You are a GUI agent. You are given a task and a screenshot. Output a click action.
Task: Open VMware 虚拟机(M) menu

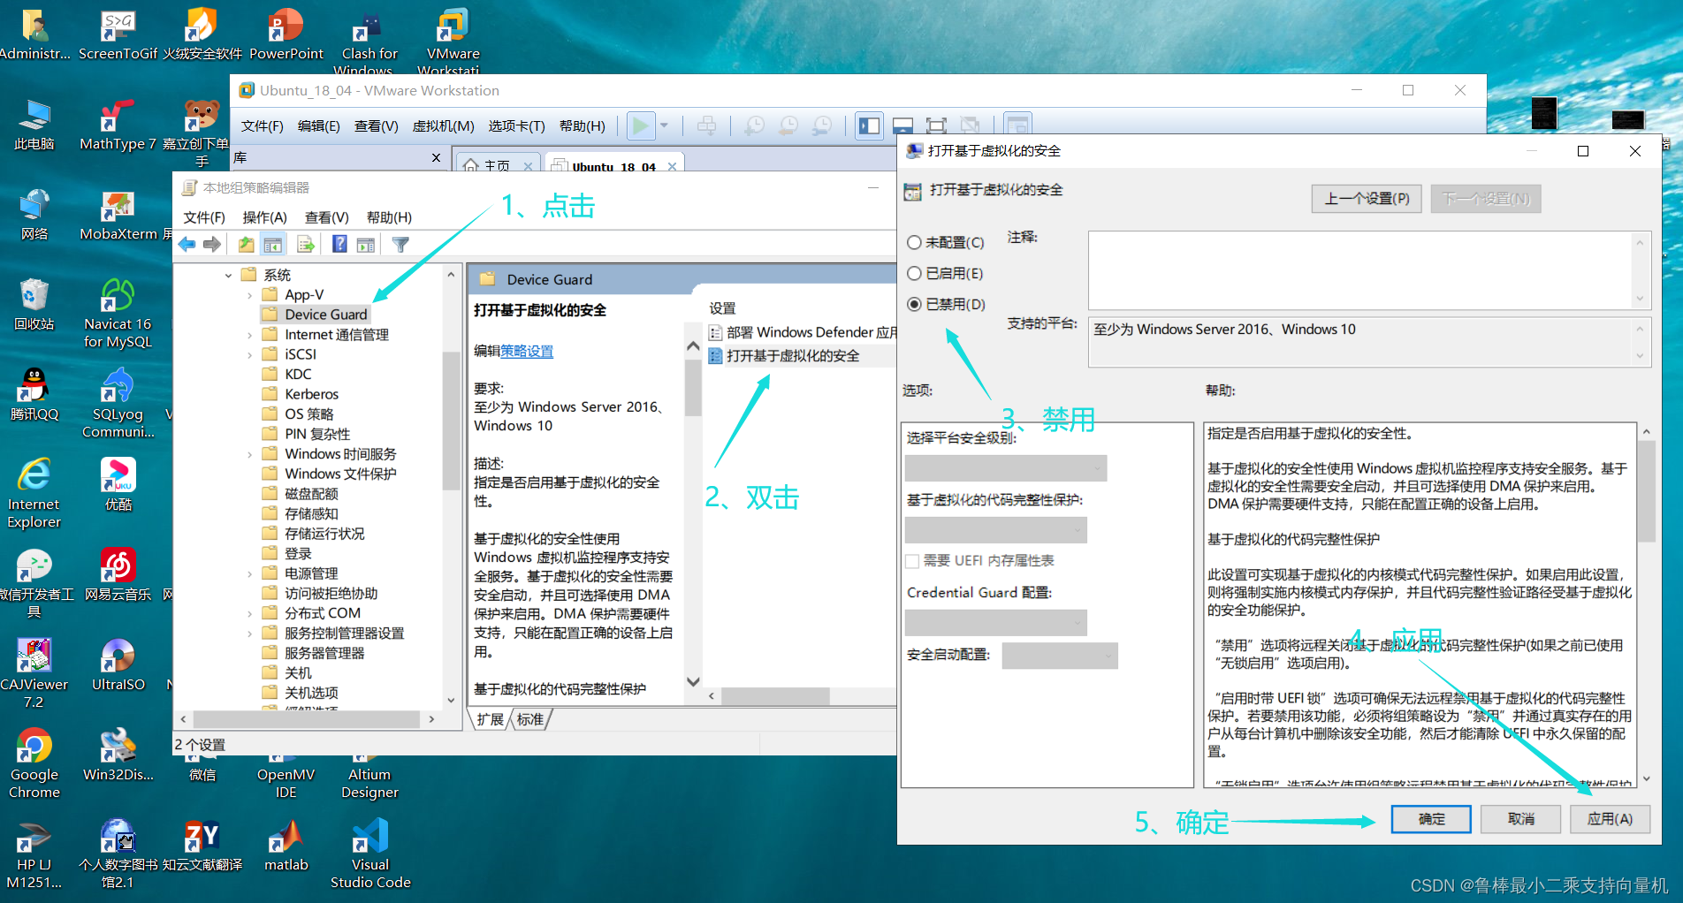click(443, 126)
